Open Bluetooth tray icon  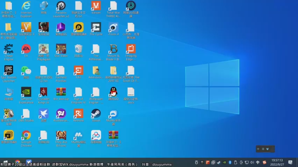click(x=230, y=163)
